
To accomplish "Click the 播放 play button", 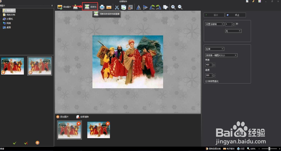I will pyautogui.click(x=214, y=15).
